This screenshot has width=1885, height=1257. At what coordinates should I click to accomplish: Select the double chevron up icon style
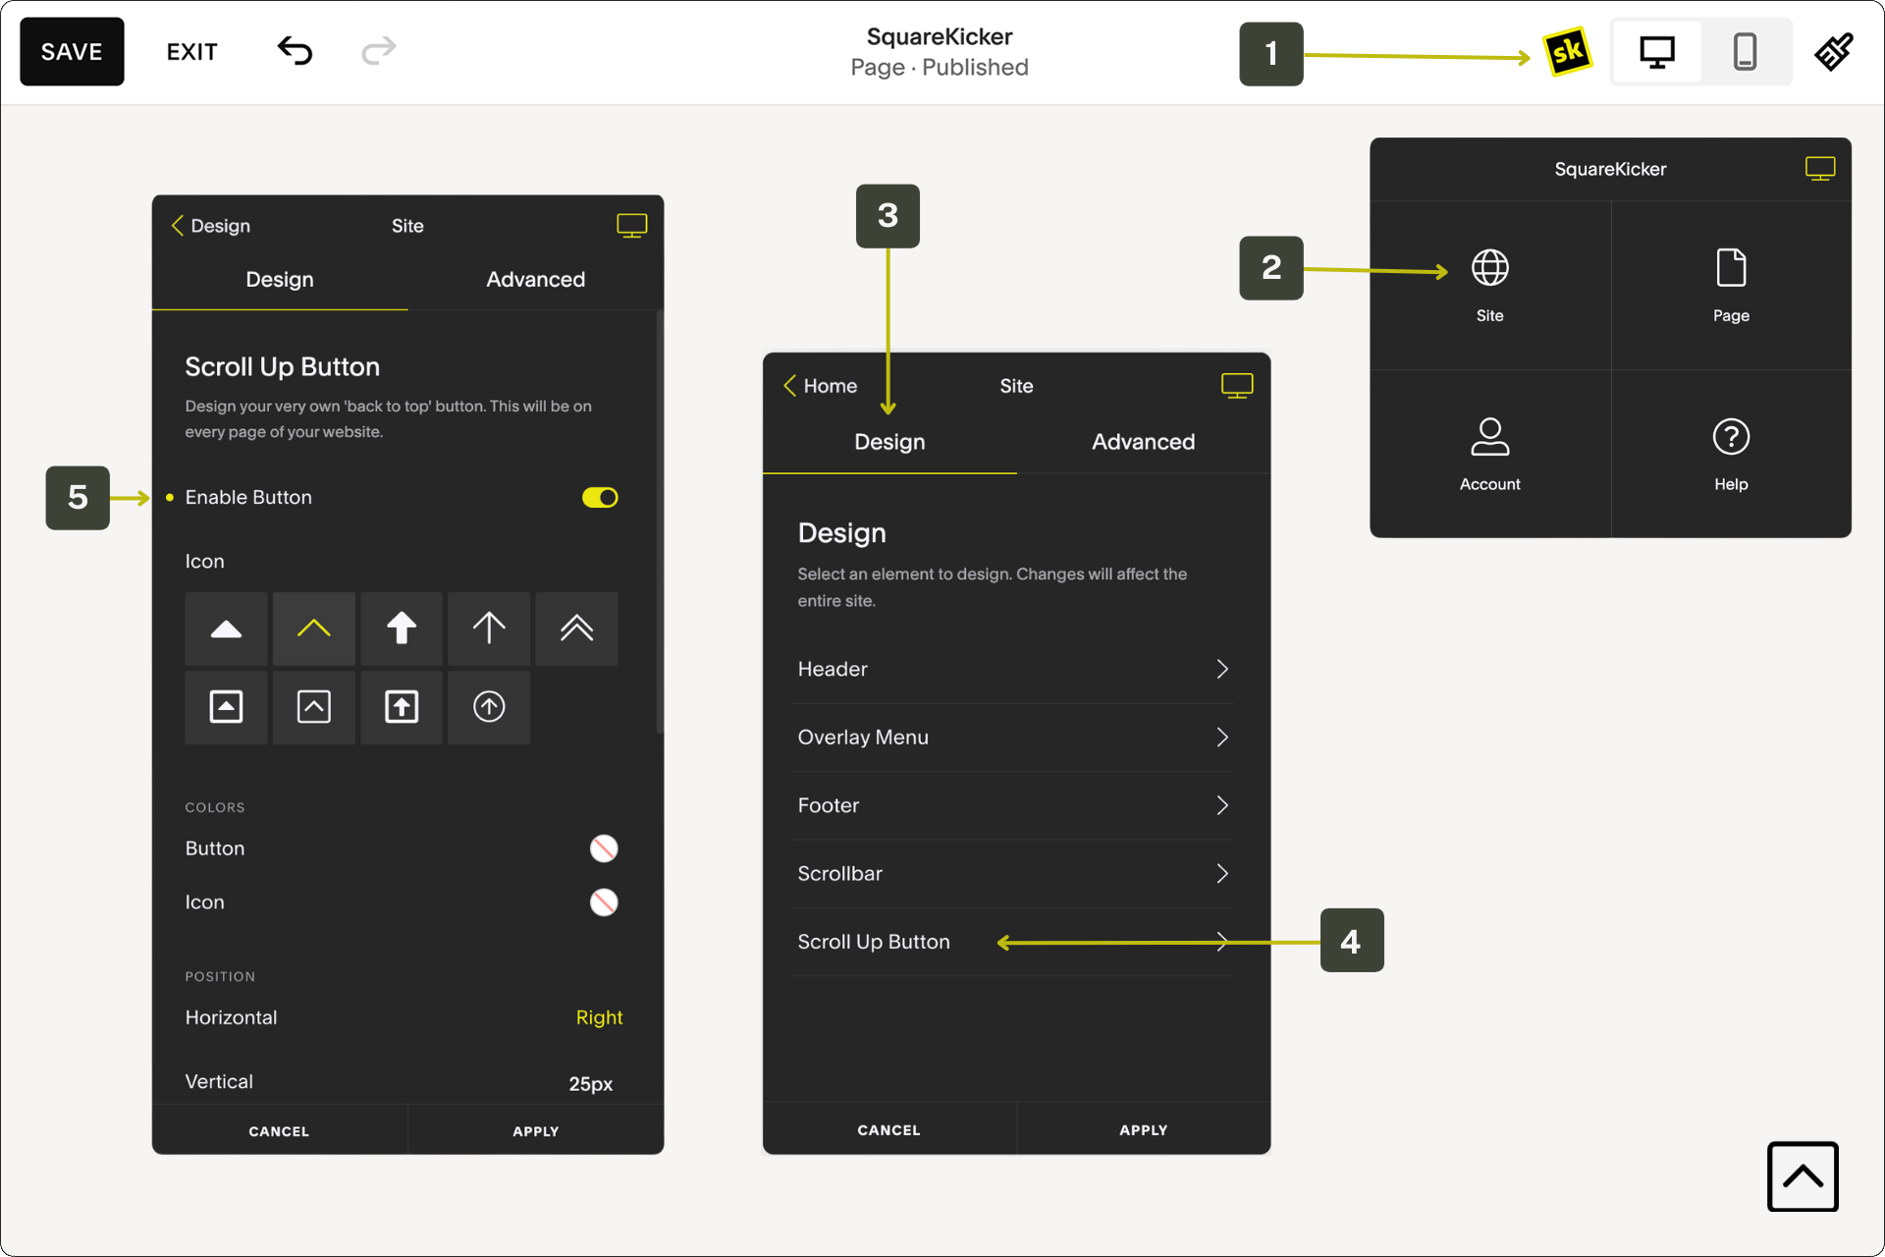pos(576,628)
